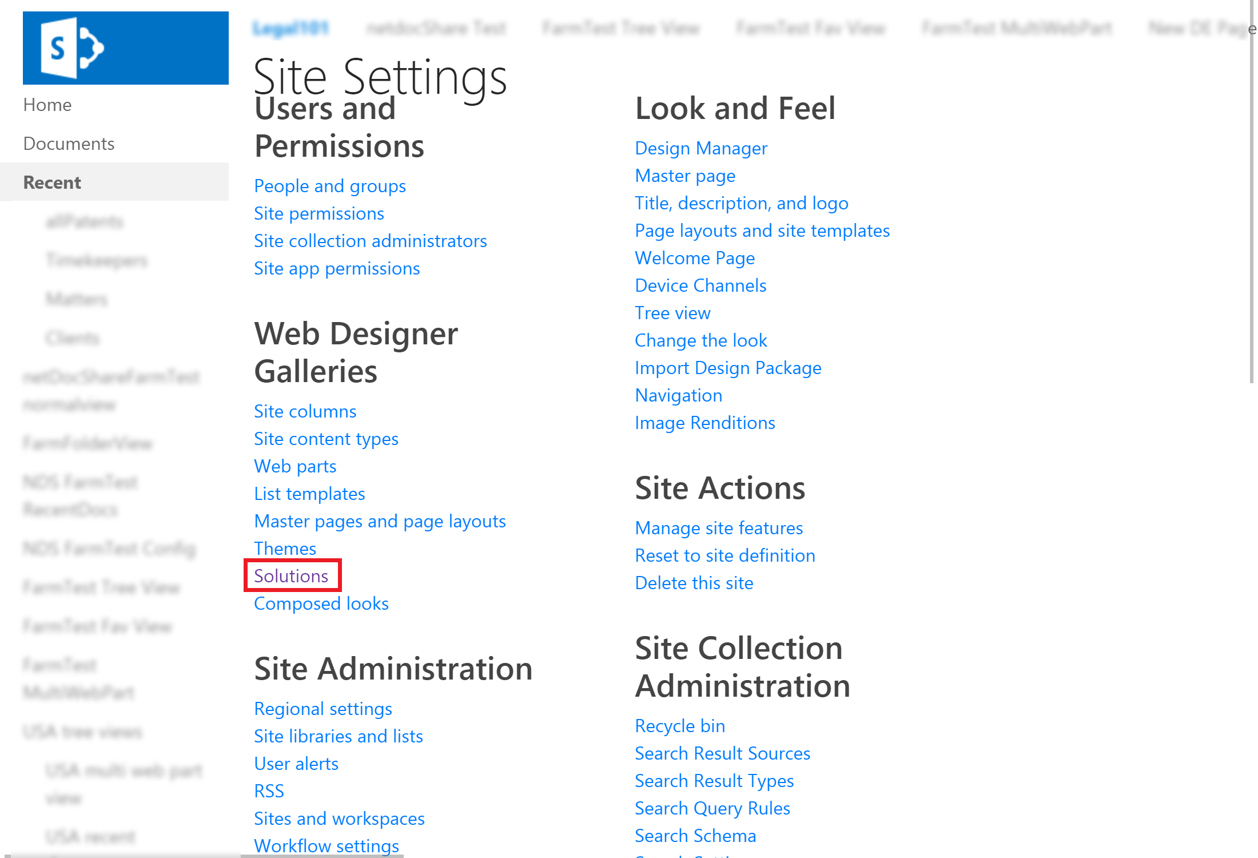Open the Solutions gallery link

(x=291, y=576)
